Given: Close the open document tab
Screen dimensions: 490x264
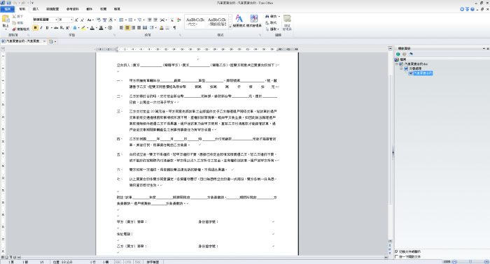Looking at the screenshot, I should 44,41.
